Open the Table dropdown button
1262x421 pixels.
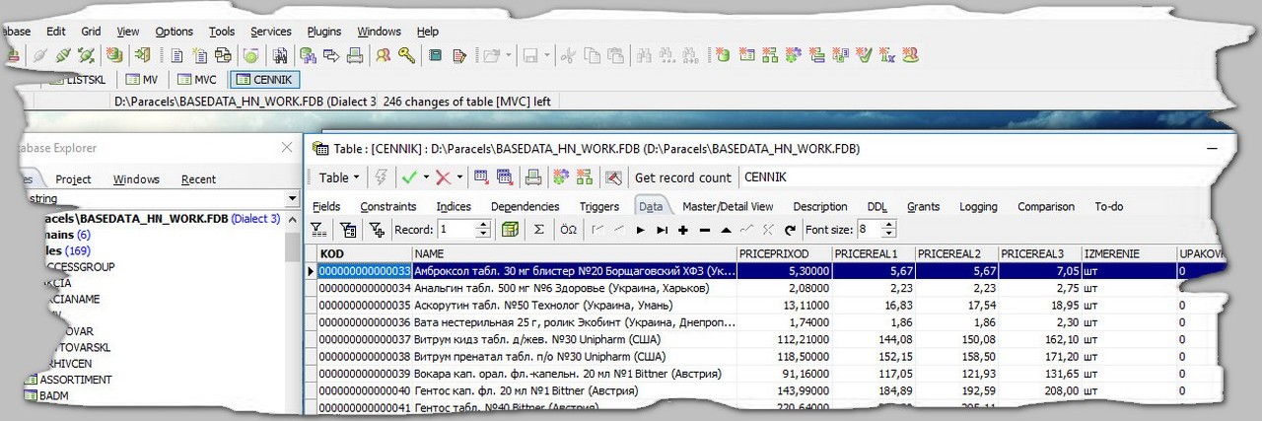click(x=339, y=177)
